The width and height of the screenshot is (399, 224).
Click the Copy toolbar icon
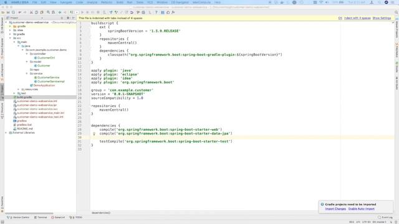coord(36,12)
